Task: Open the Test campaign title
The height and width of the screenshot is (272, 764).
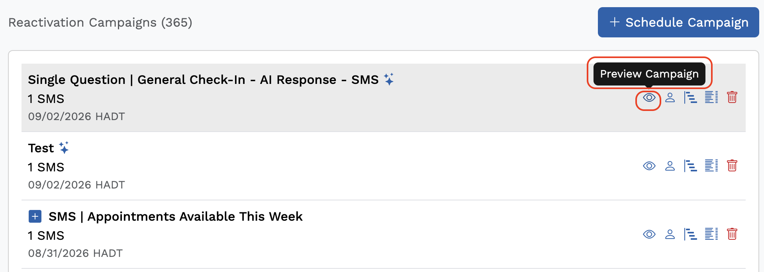Action: tap(41, 148)
